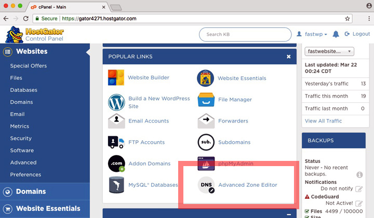This screenshot has height=218, width=374.
Task: Click the browser back arrow
Action: (6, 19)
